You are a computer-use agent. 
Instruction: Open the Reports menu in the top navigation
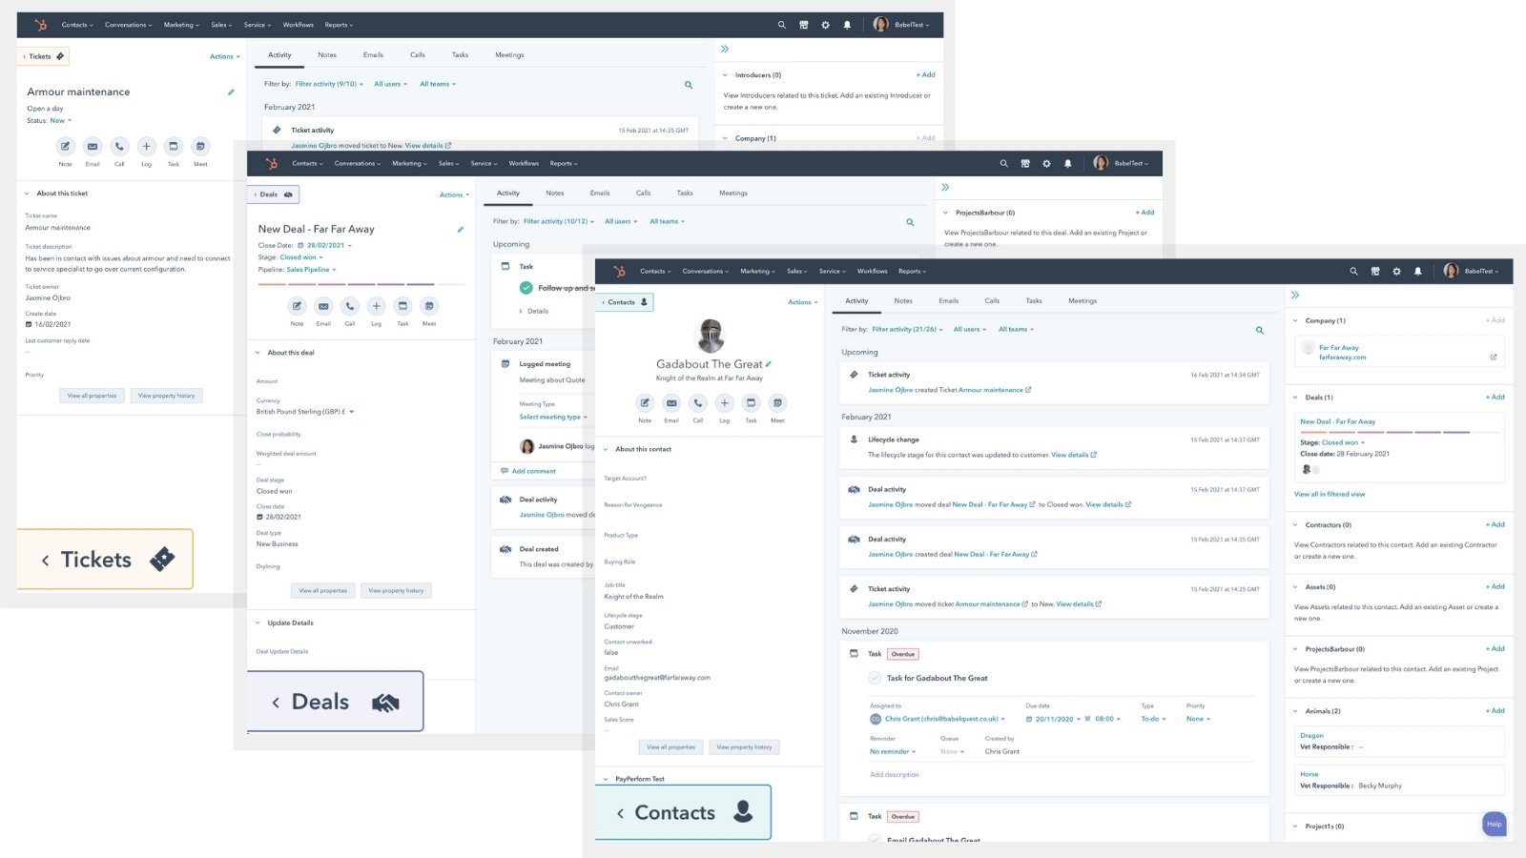coord(912,271)
